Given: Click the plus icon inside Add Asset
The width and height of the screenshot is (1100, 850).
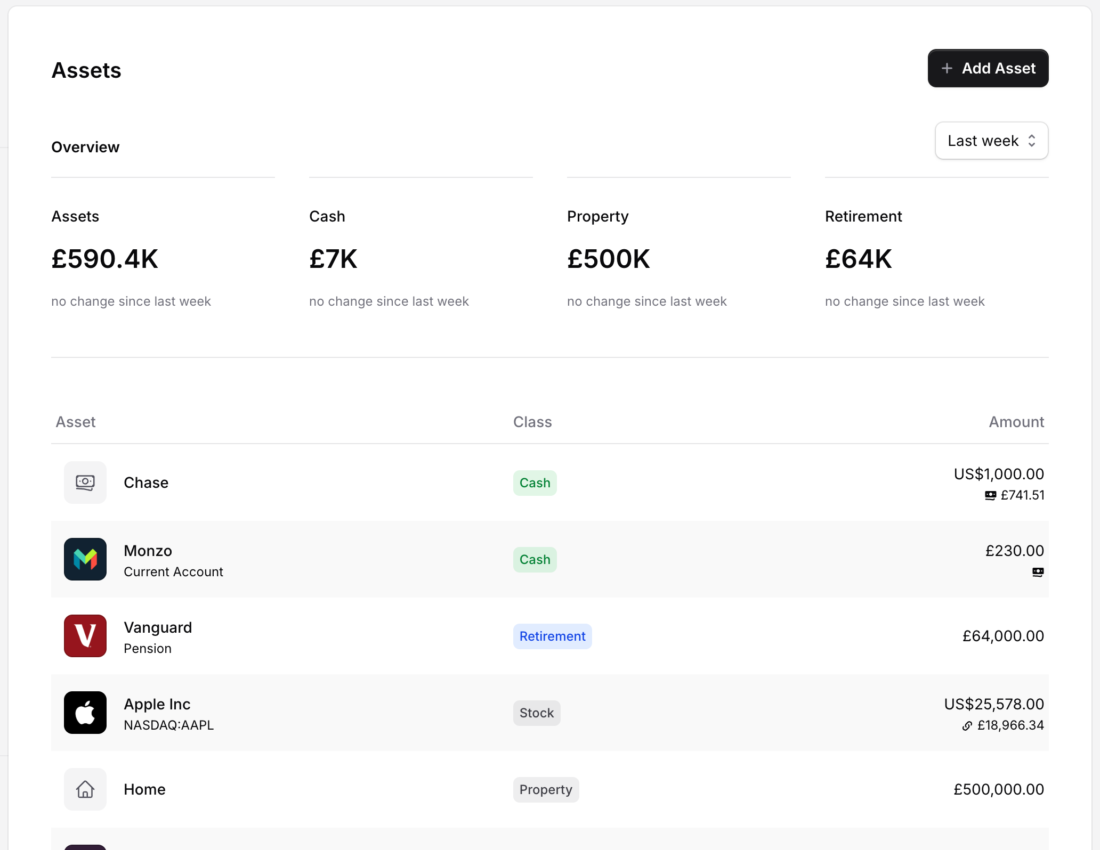Looking at the screenshot, I should (947, 68).
